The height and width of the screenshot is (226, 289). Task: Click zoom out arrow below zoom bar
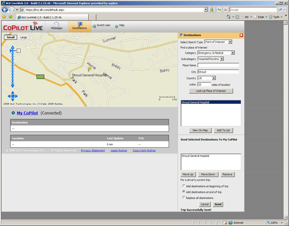pyautogui.click(x=13, y=86)
